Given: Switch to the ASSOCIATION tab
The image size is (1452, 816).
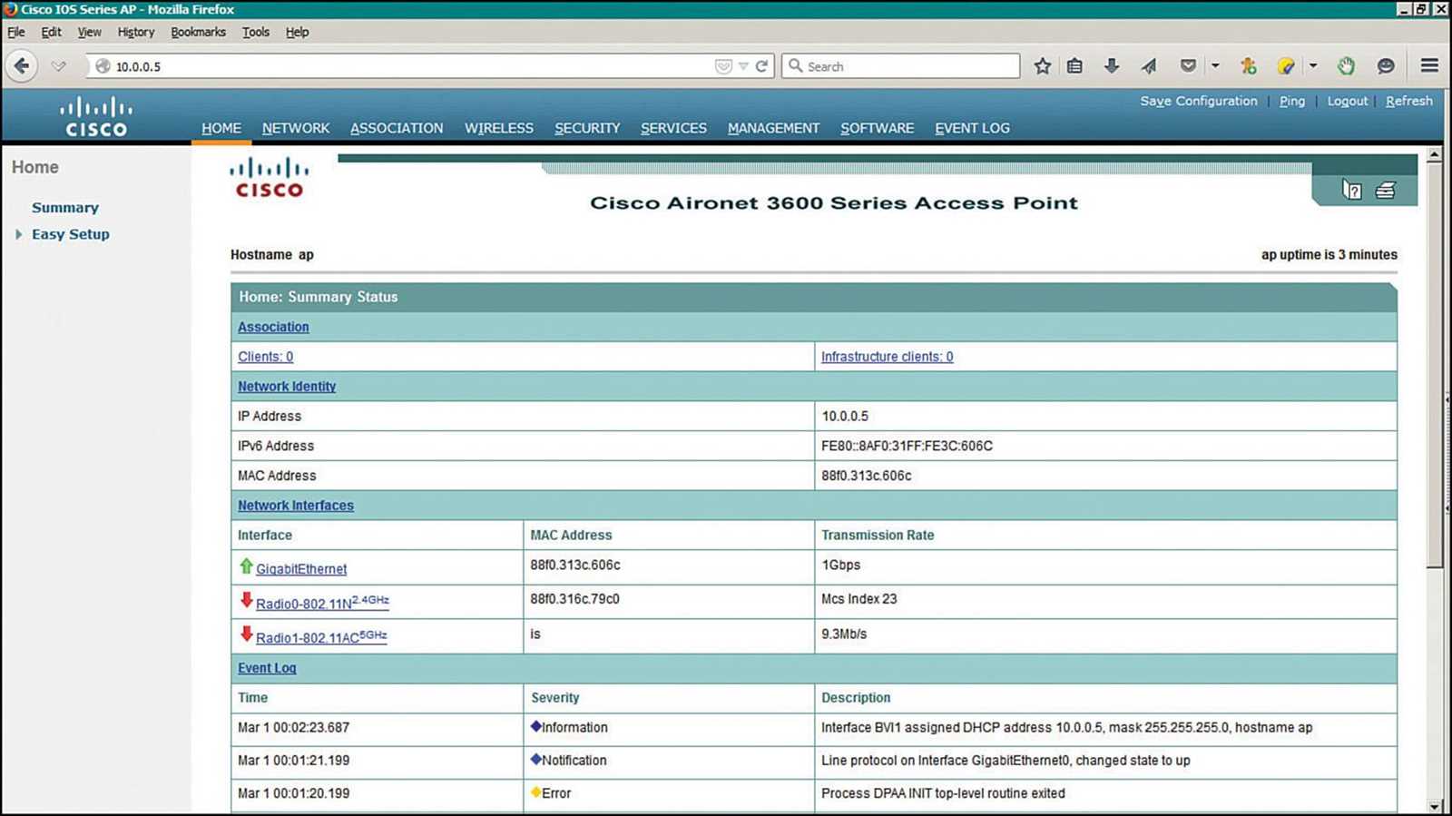Looking at the screenshot, I should pos(397,128).
